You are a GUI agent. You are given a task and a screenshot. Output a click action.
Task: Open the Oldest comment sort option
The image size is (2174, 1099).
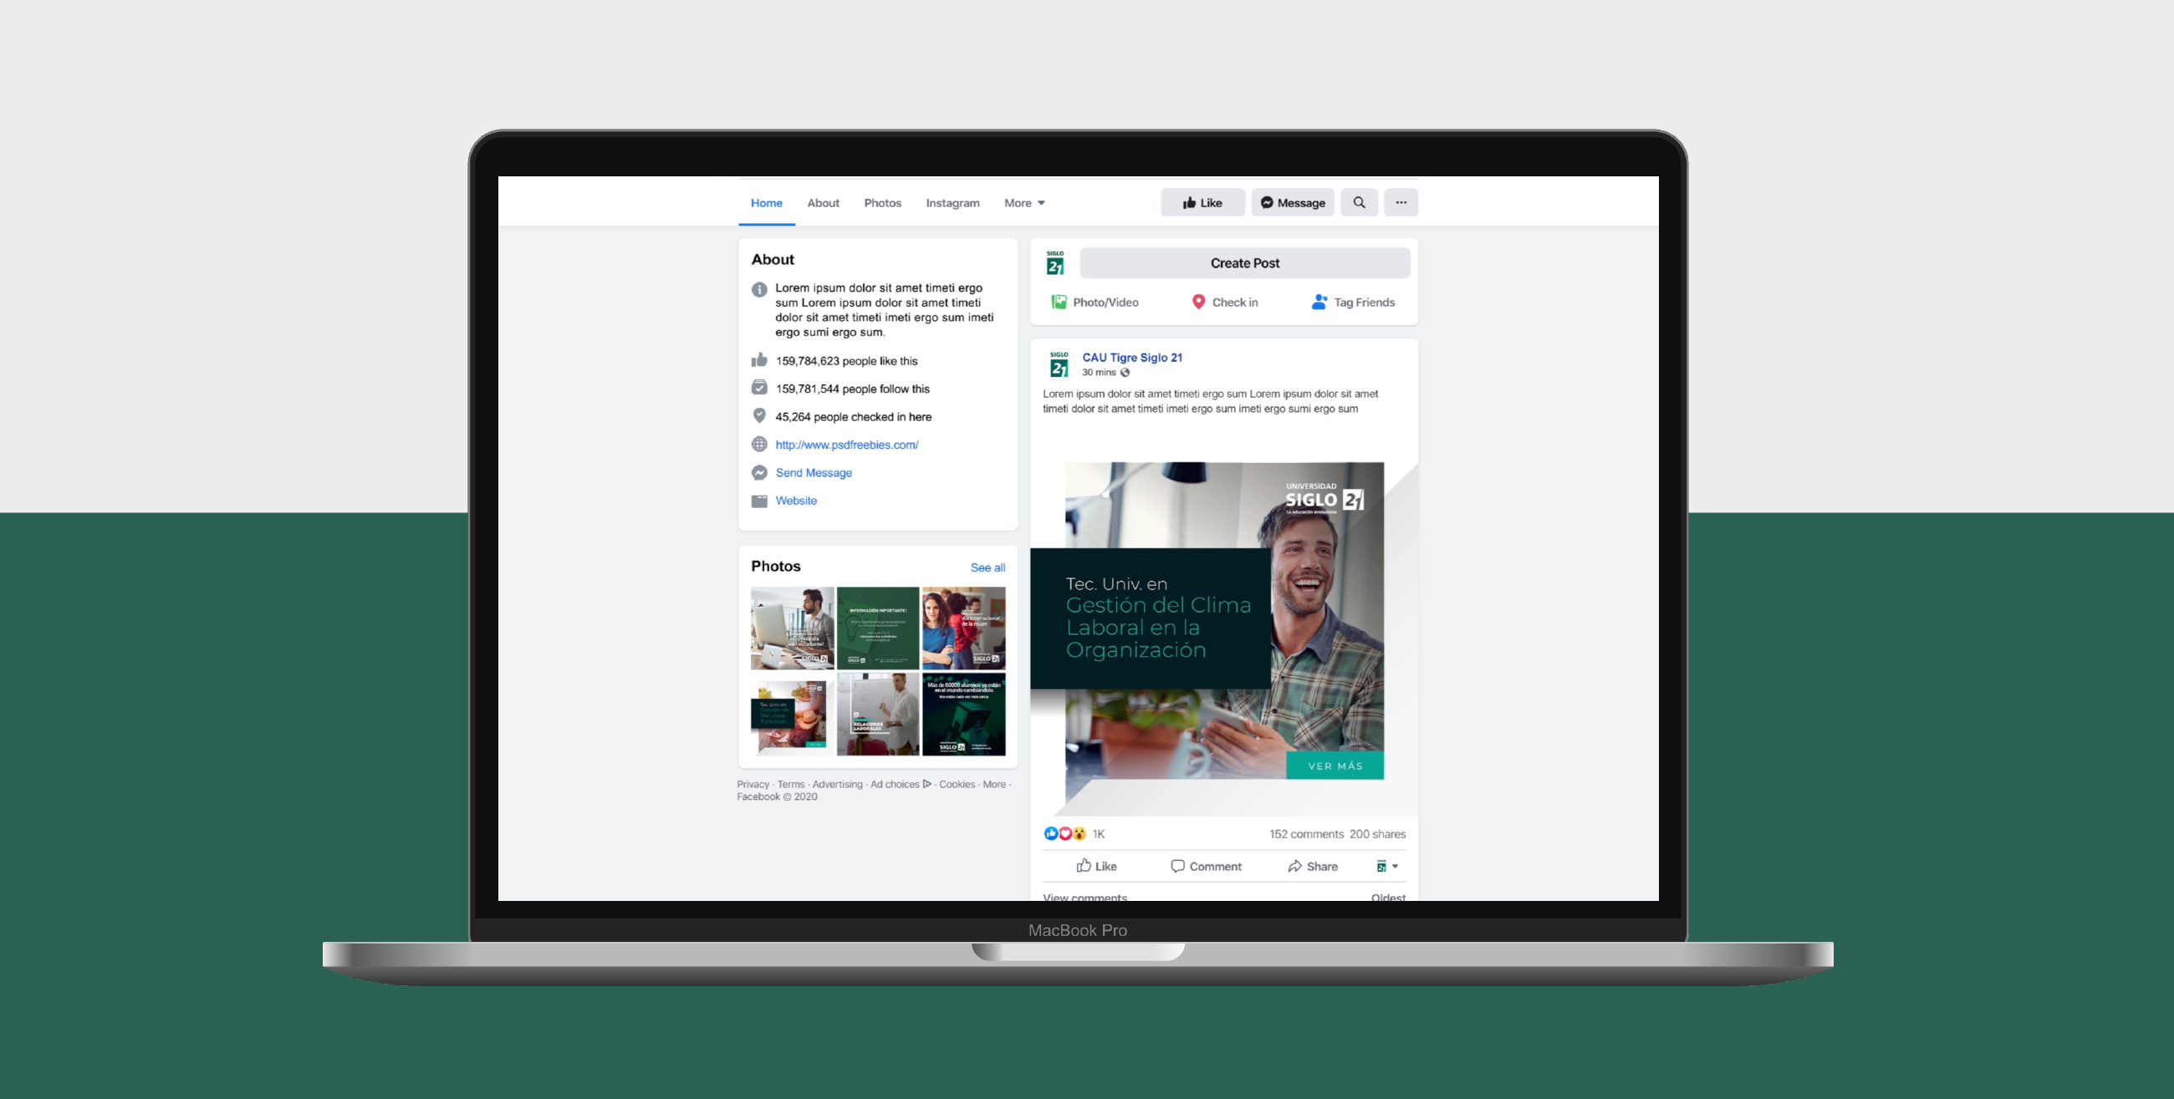coord(1387,897)
